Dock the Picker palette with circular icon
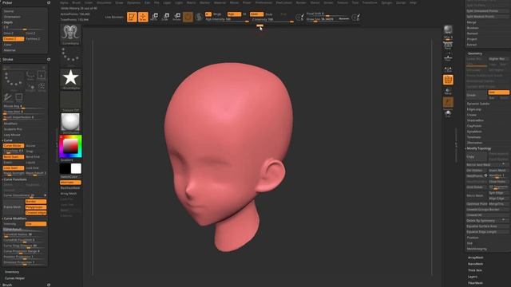This screenshot has width=511, height=287. (x=49, y=2)
